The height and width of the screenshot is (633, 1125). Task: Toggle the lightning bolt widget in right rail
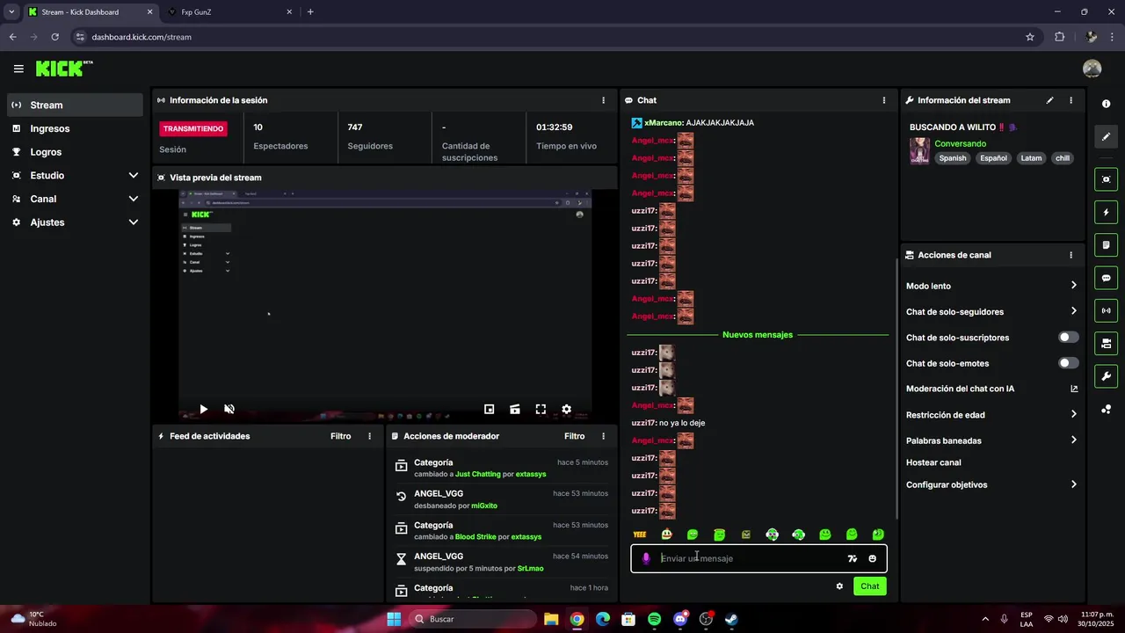click(1106, 212)
